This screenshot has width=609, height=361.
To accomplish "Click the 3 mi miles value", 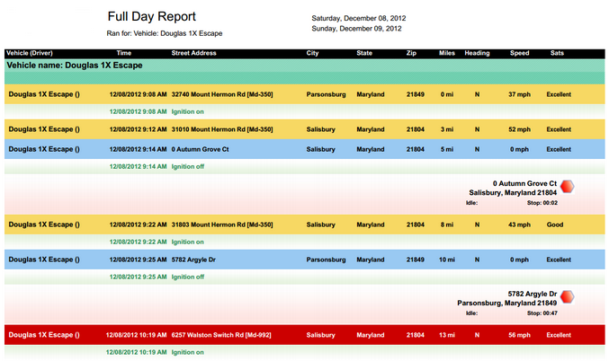I will [x=447, y=129].
